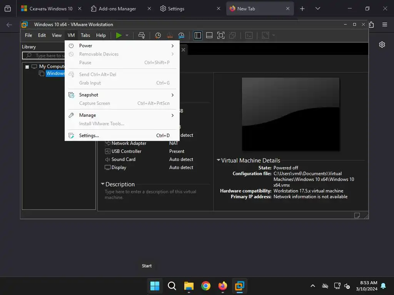Image resolution: width=394 pixels, height=295 pixels.
Task: Open the power options dropdown arrow
Action: 127,35
